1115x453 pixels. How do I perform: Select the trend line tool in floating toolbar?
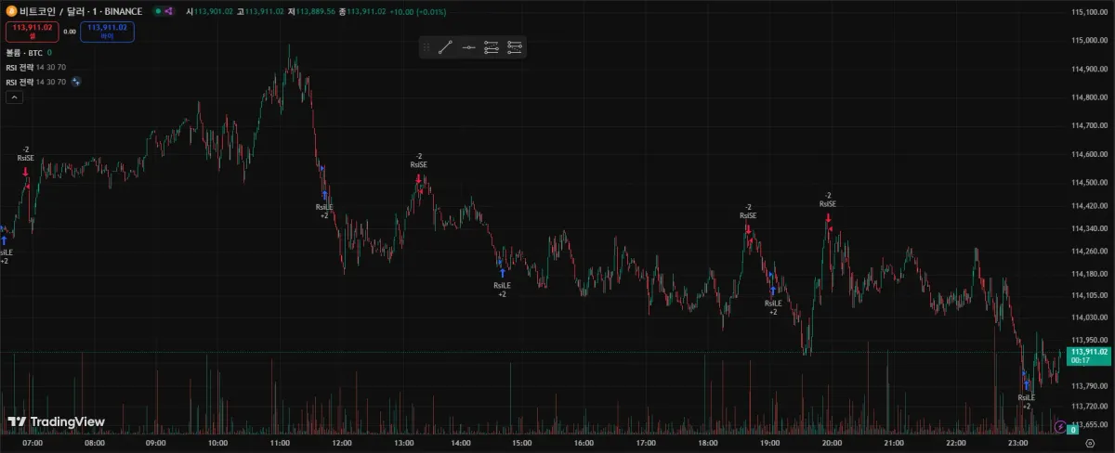(x=445, y=47)
